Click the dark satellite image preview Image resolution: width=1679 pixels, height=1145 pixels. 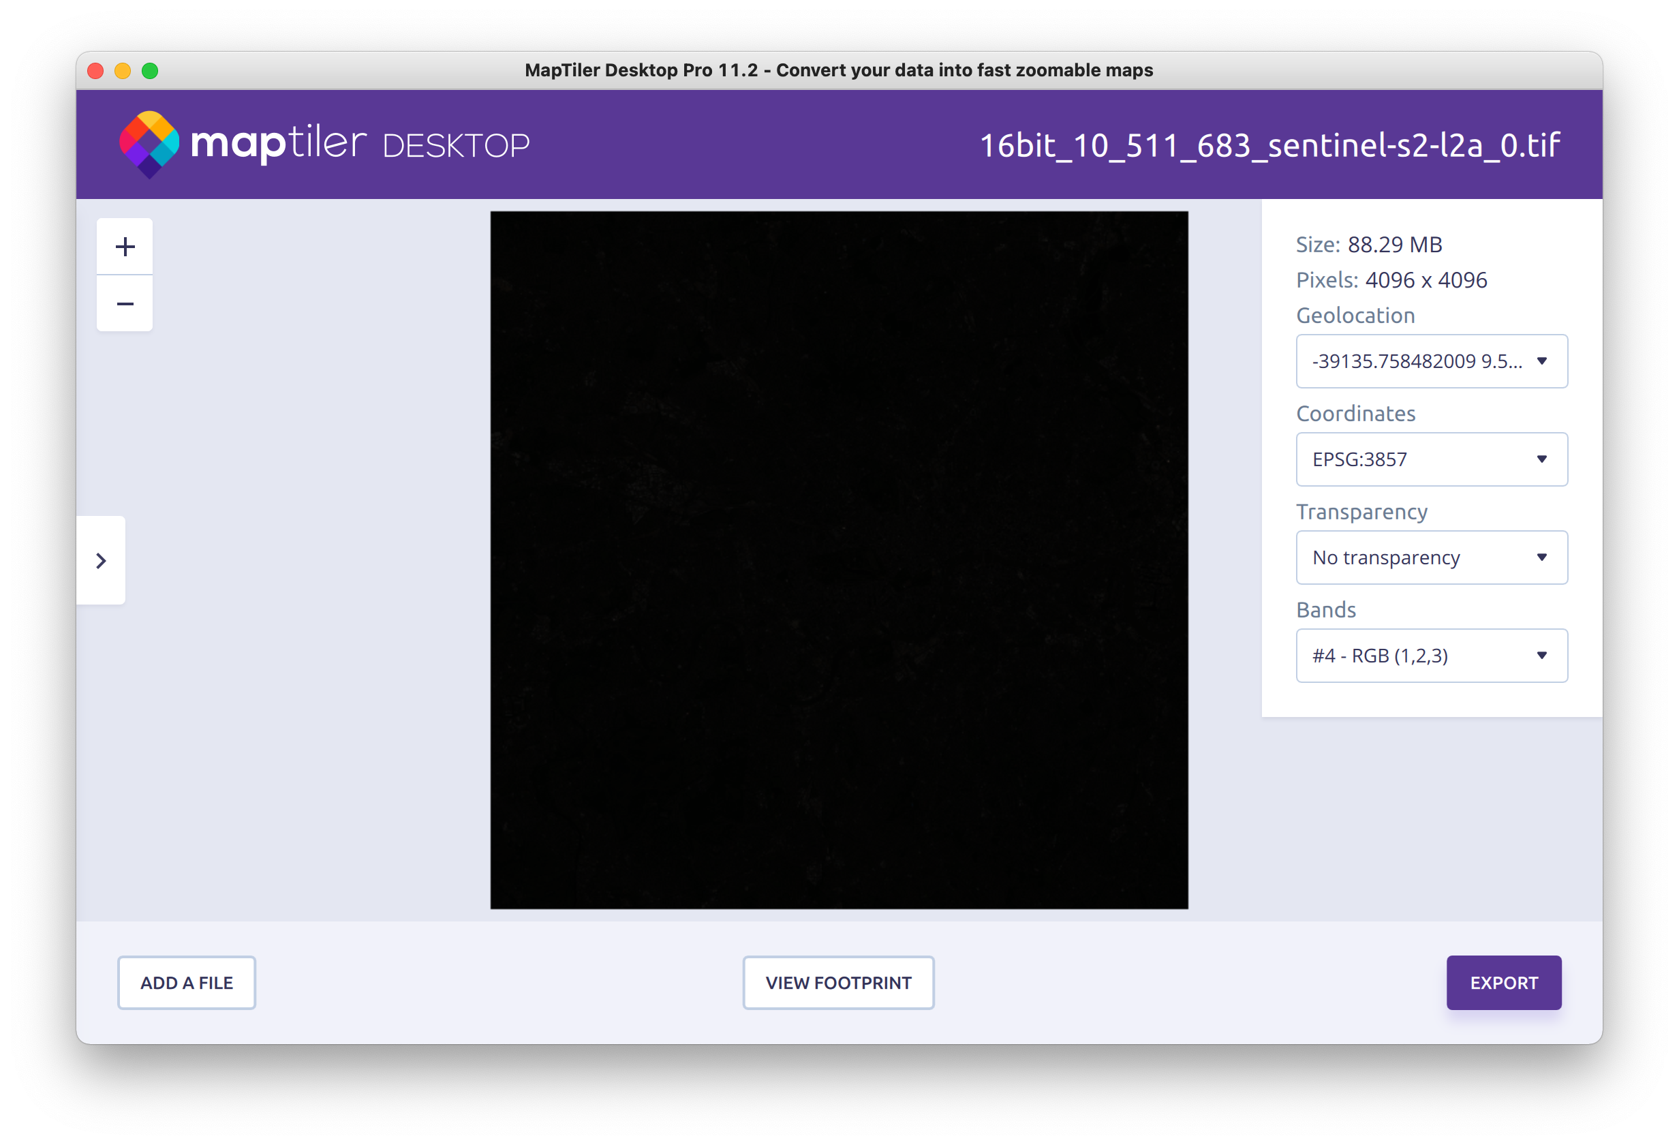pyautogui.click(x=839, y=560)
